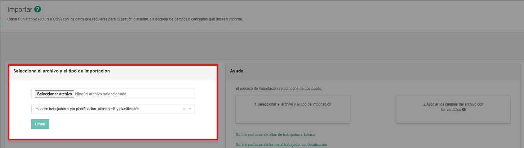
Task: Open the import type combo box
Action: tap(105, 109)
